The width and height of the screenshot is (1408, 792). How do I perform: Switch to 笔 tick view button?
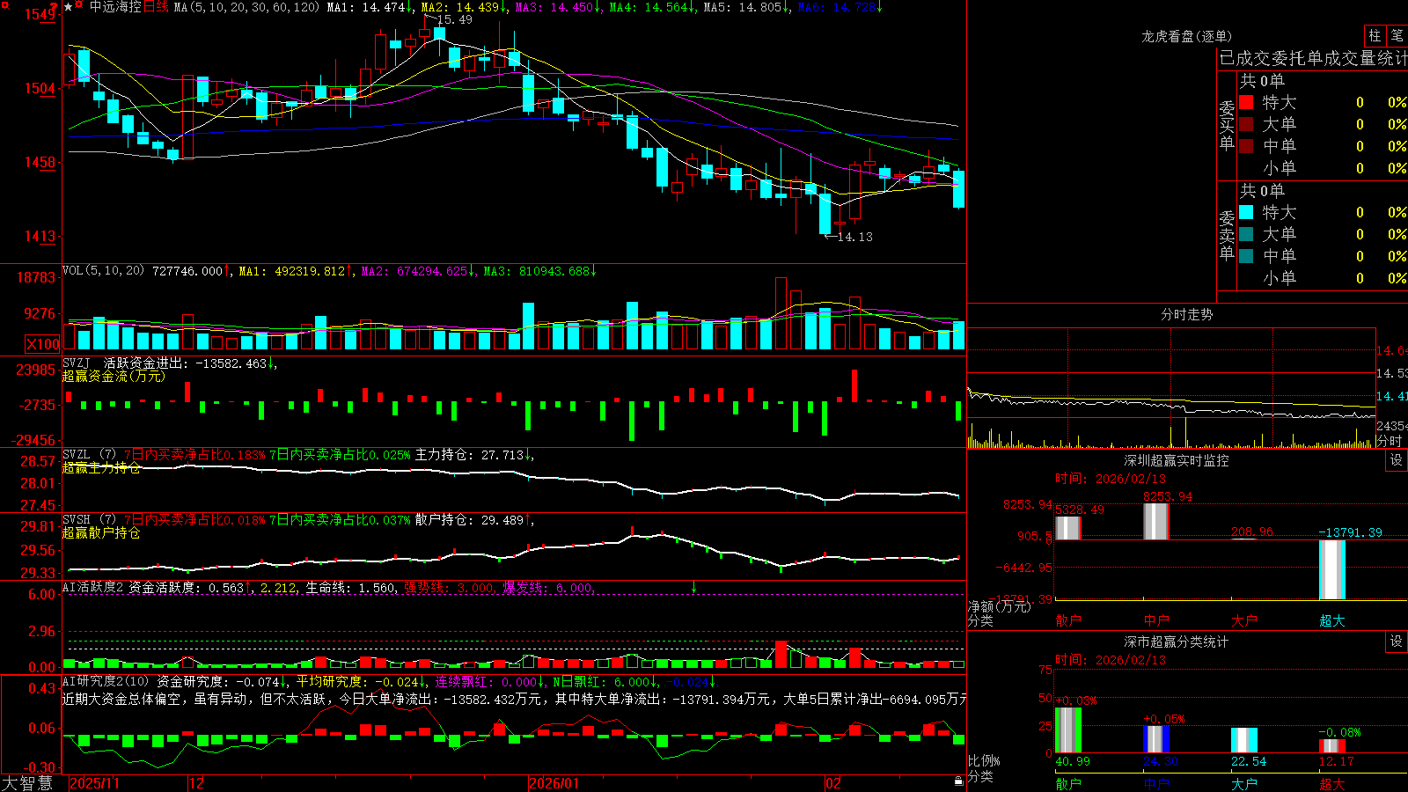point(1397,35)
